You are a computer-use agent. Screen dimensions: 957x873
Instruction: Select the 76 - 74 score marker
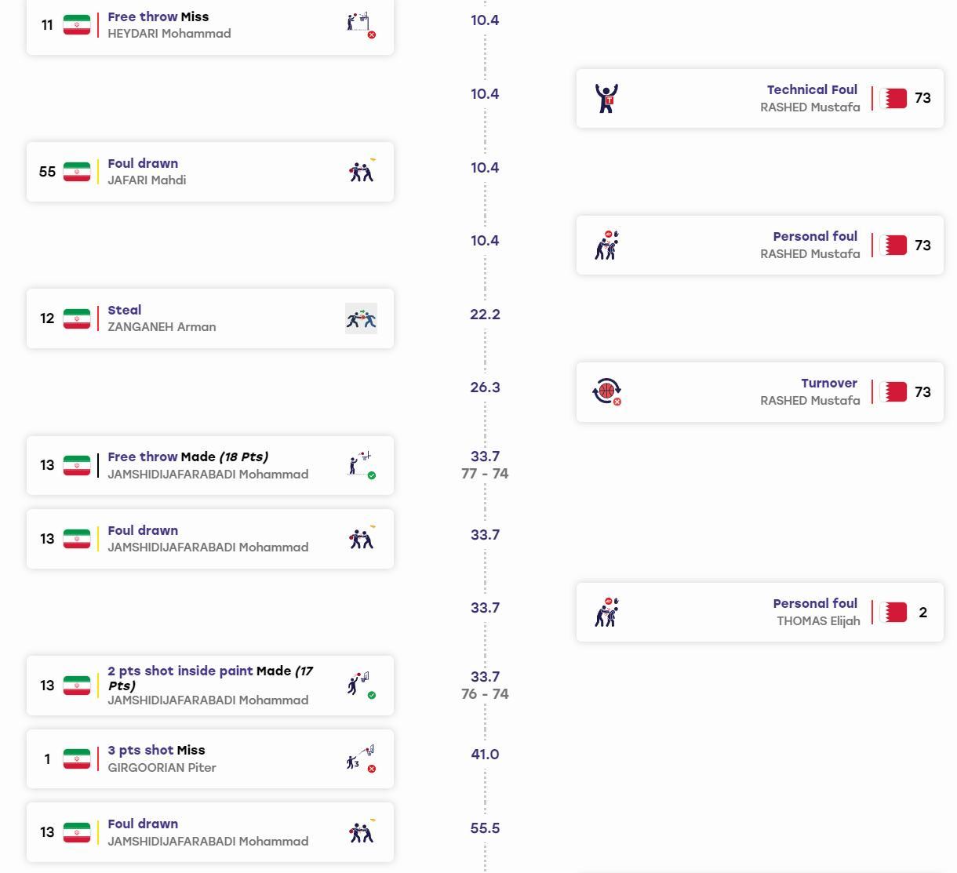point(485,694)
